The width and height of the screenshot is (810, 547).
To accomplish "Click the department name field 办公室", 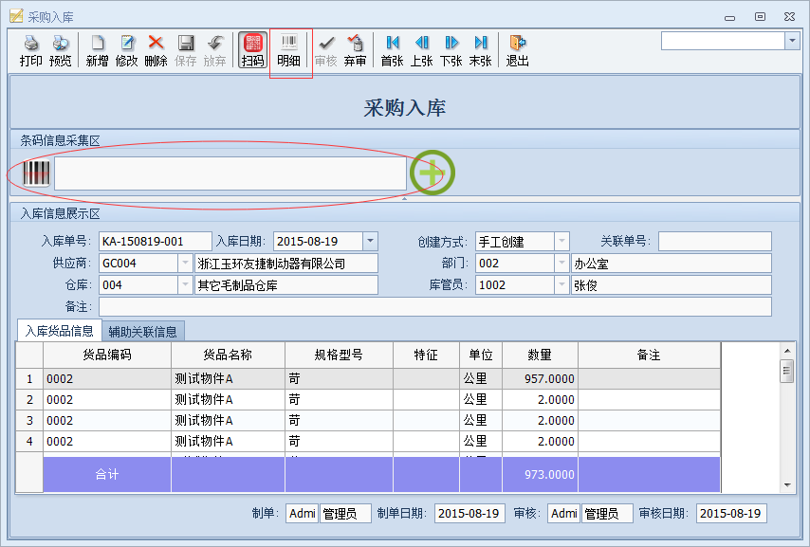I will tap(671, 263).
